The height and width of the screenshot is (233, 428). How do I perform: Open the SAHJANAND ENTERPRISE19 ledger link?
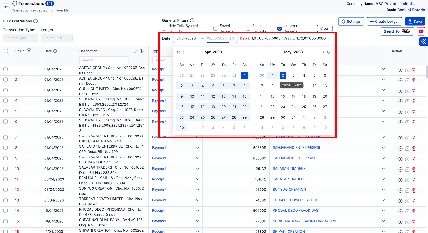[296, 148]
